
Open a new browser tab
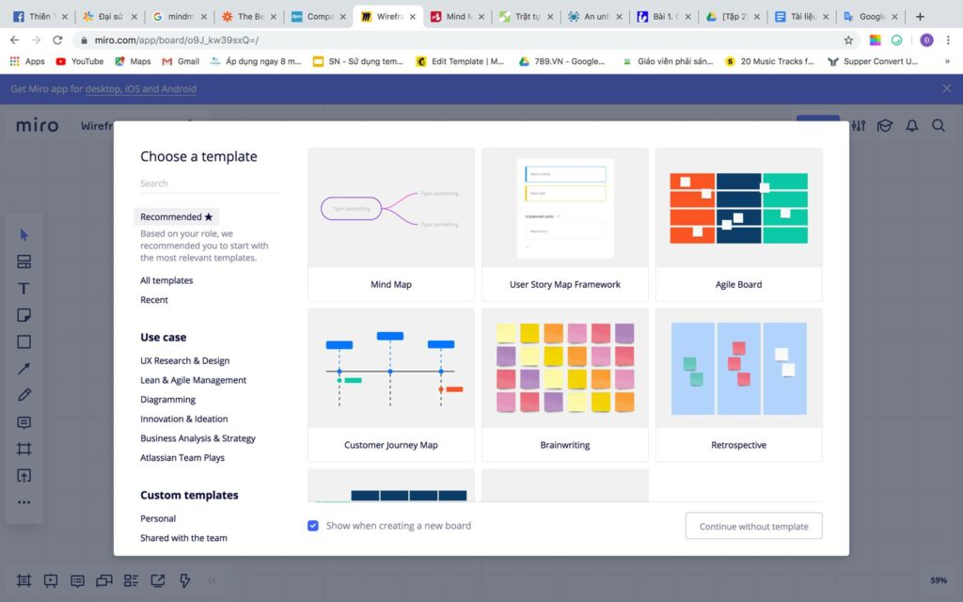point(920,17)
